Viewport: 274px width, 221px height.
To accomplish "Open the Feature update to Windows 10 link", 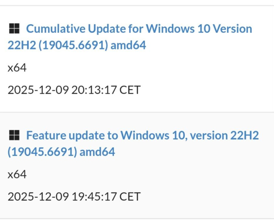I will [x=142, y=136].
